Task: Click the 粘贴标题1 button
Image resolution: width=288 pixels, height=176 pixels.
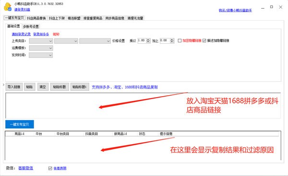Action: pos(80,87)
